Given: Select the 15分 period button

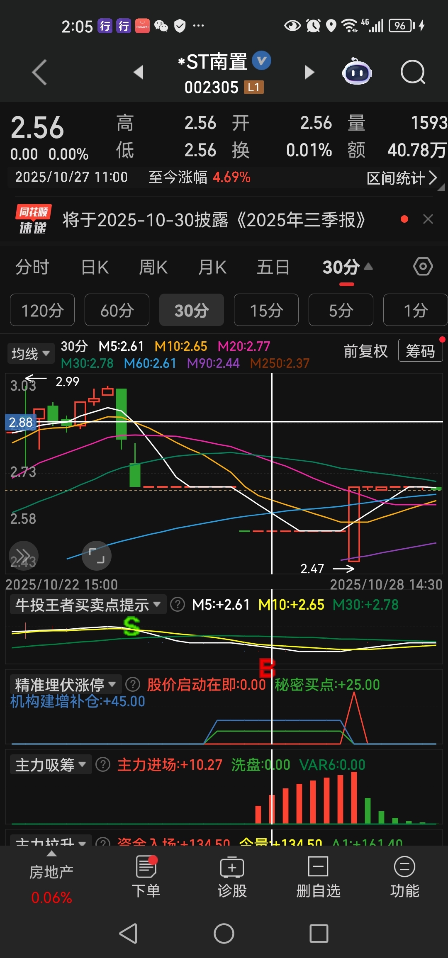Looking at the screenshot, I should point(266,310).
